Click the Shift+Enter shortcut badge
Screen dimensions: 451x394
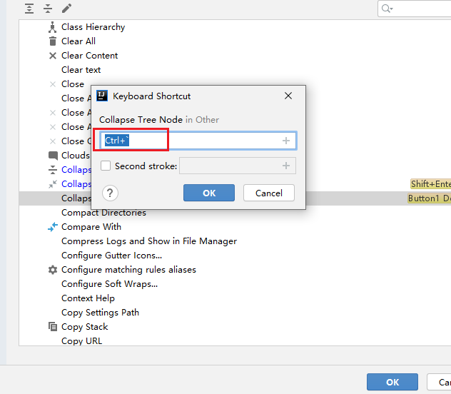click(430, 184)
